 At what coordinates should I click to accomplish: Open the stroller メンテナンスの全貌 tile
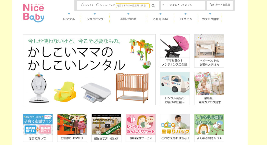coord(175,51)
